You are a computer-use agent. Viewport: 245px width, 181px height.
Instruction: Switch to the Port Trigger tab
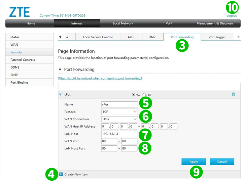click(x=217, y=37)
